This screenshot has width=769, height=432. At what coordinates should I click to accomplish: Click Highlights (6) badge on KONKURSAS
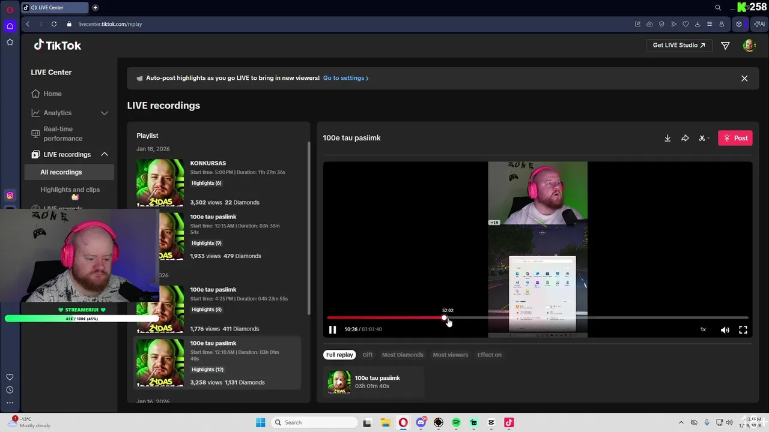tap(207, 183)
